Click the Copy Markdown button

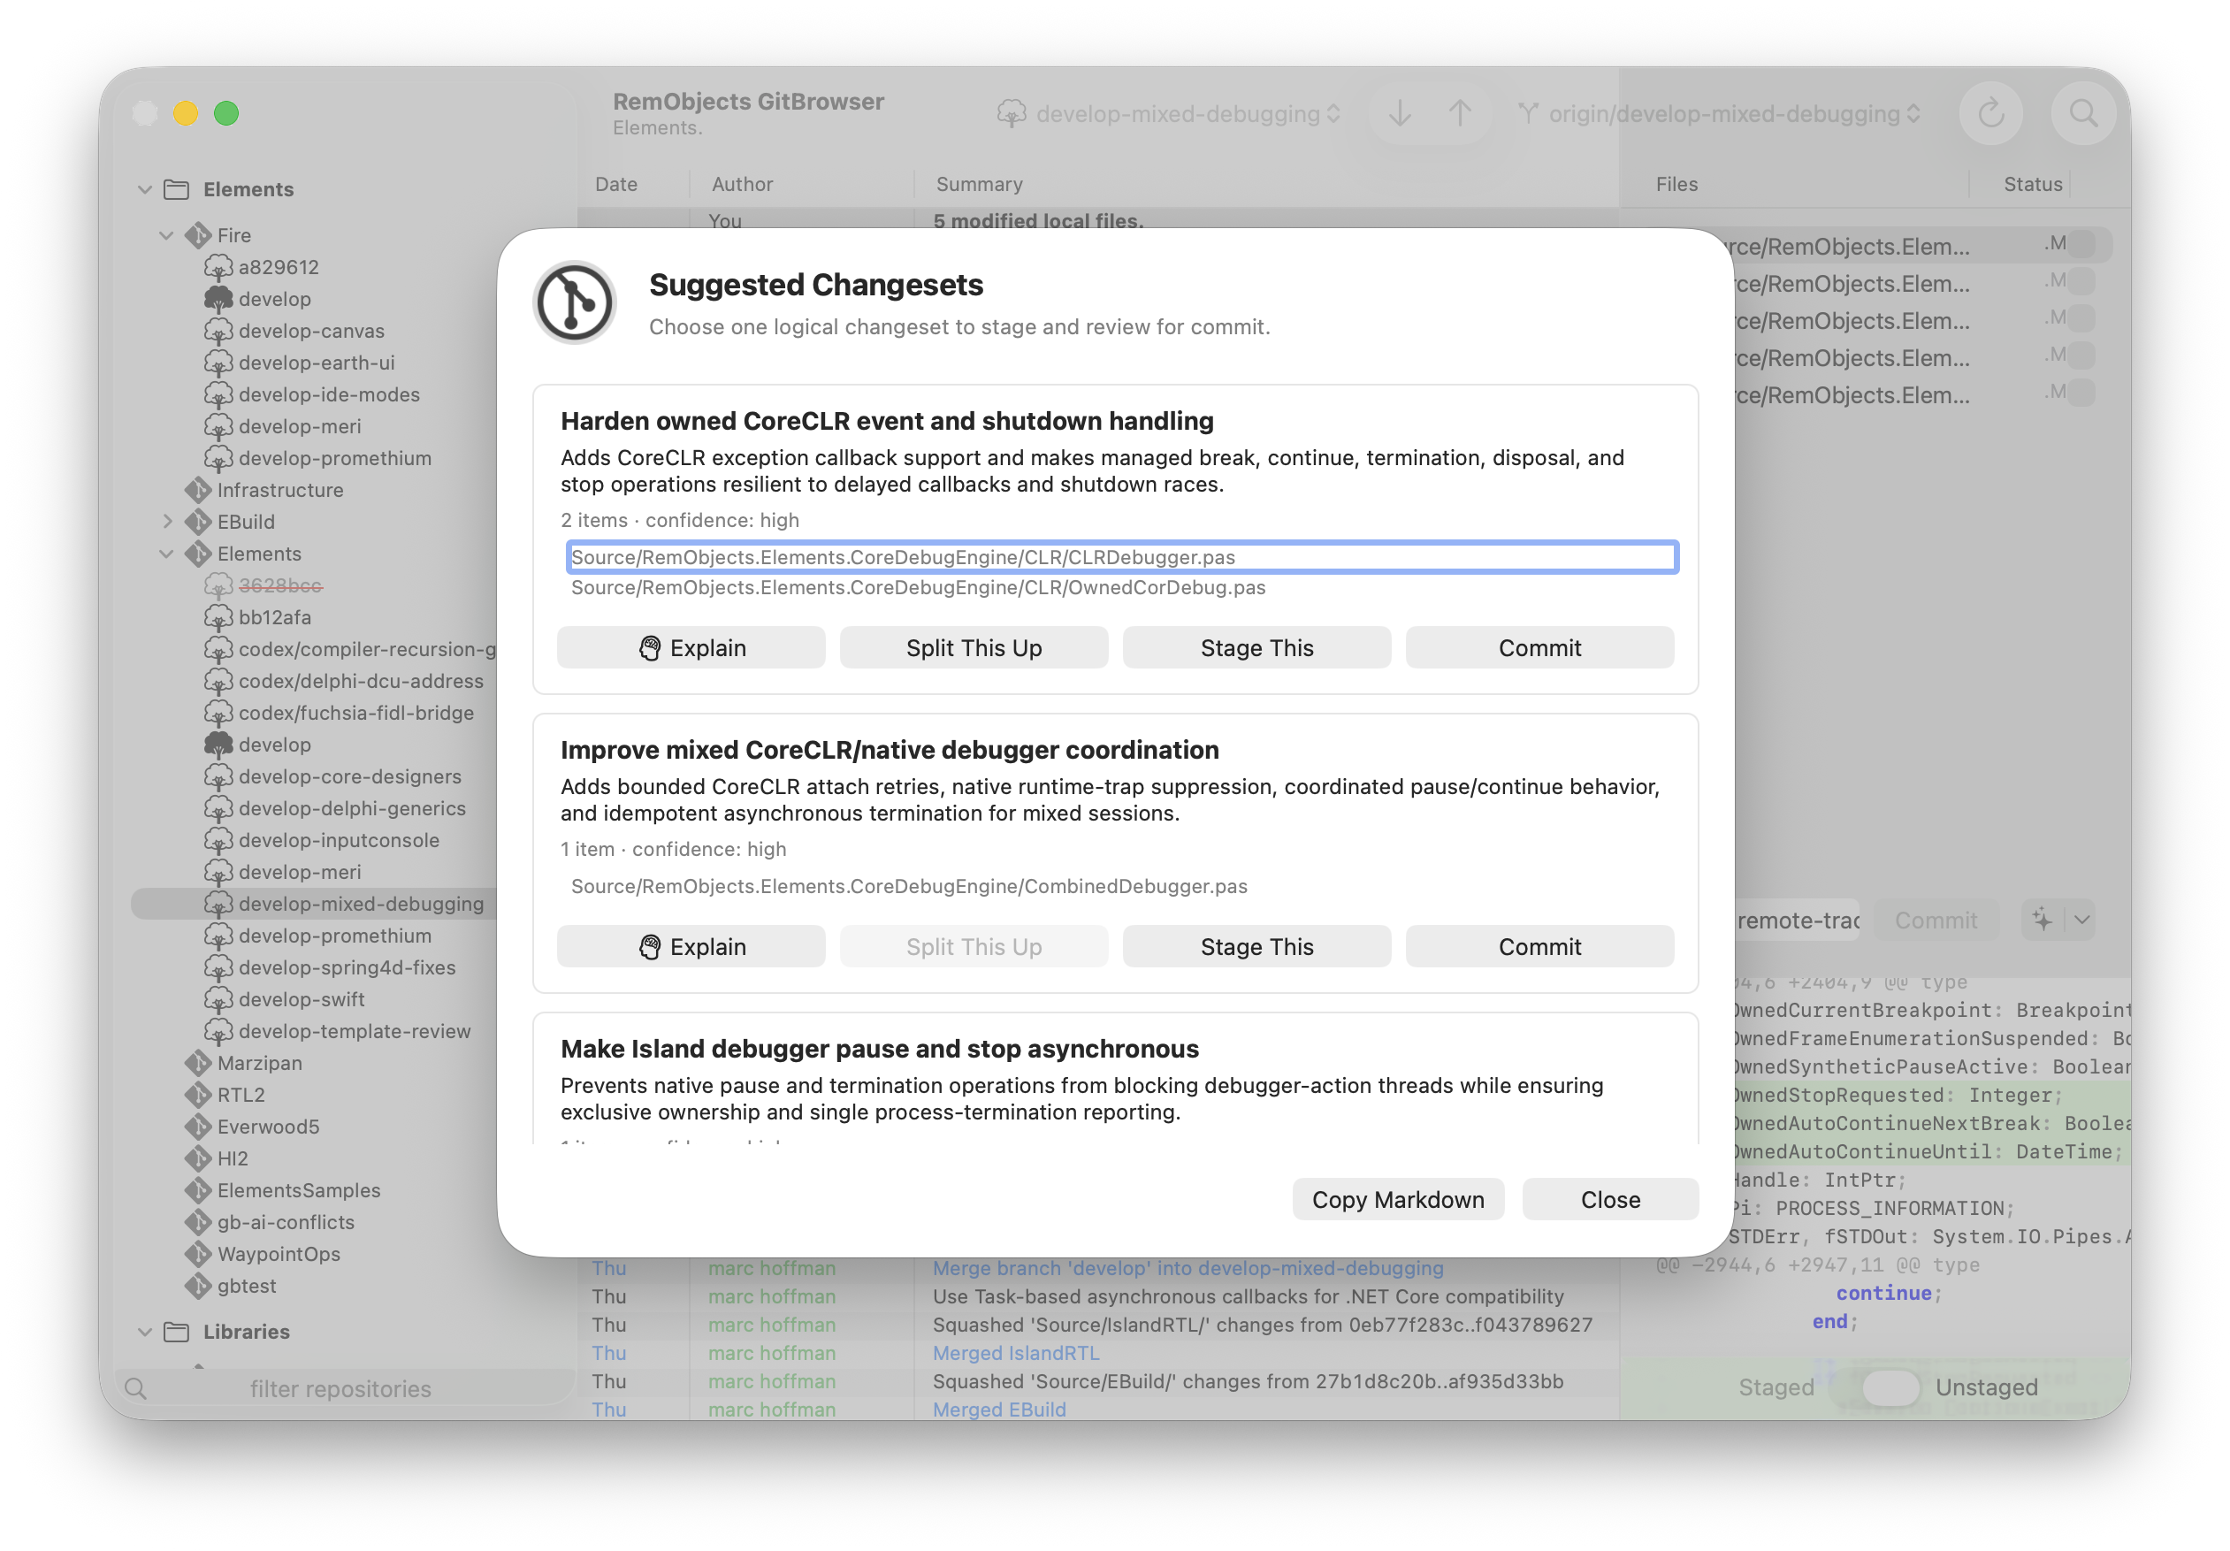[1397, 1199]
